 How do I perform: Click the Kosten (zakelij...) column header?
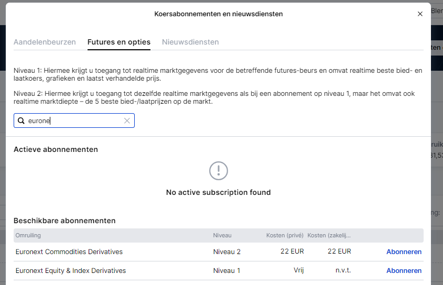329,236
